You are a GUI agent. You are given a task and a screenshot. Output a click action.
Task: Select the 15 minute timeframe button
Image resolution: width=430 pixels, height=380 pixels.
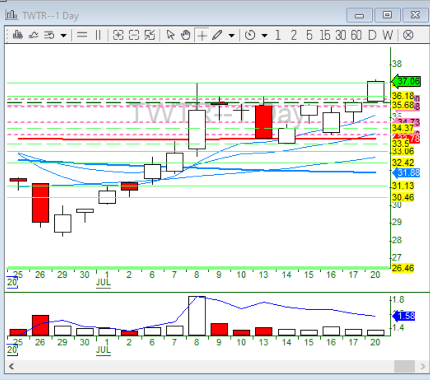(x=325, y=35)
